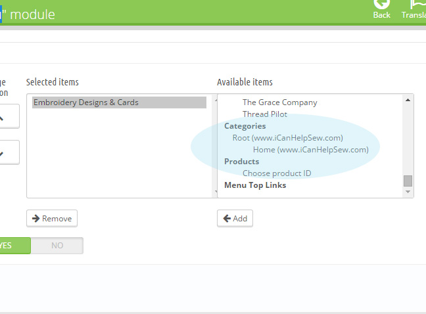Click the Remove button
Image resolution: width=426 pixels, height=314 pixels.
[x=52, y=219]
